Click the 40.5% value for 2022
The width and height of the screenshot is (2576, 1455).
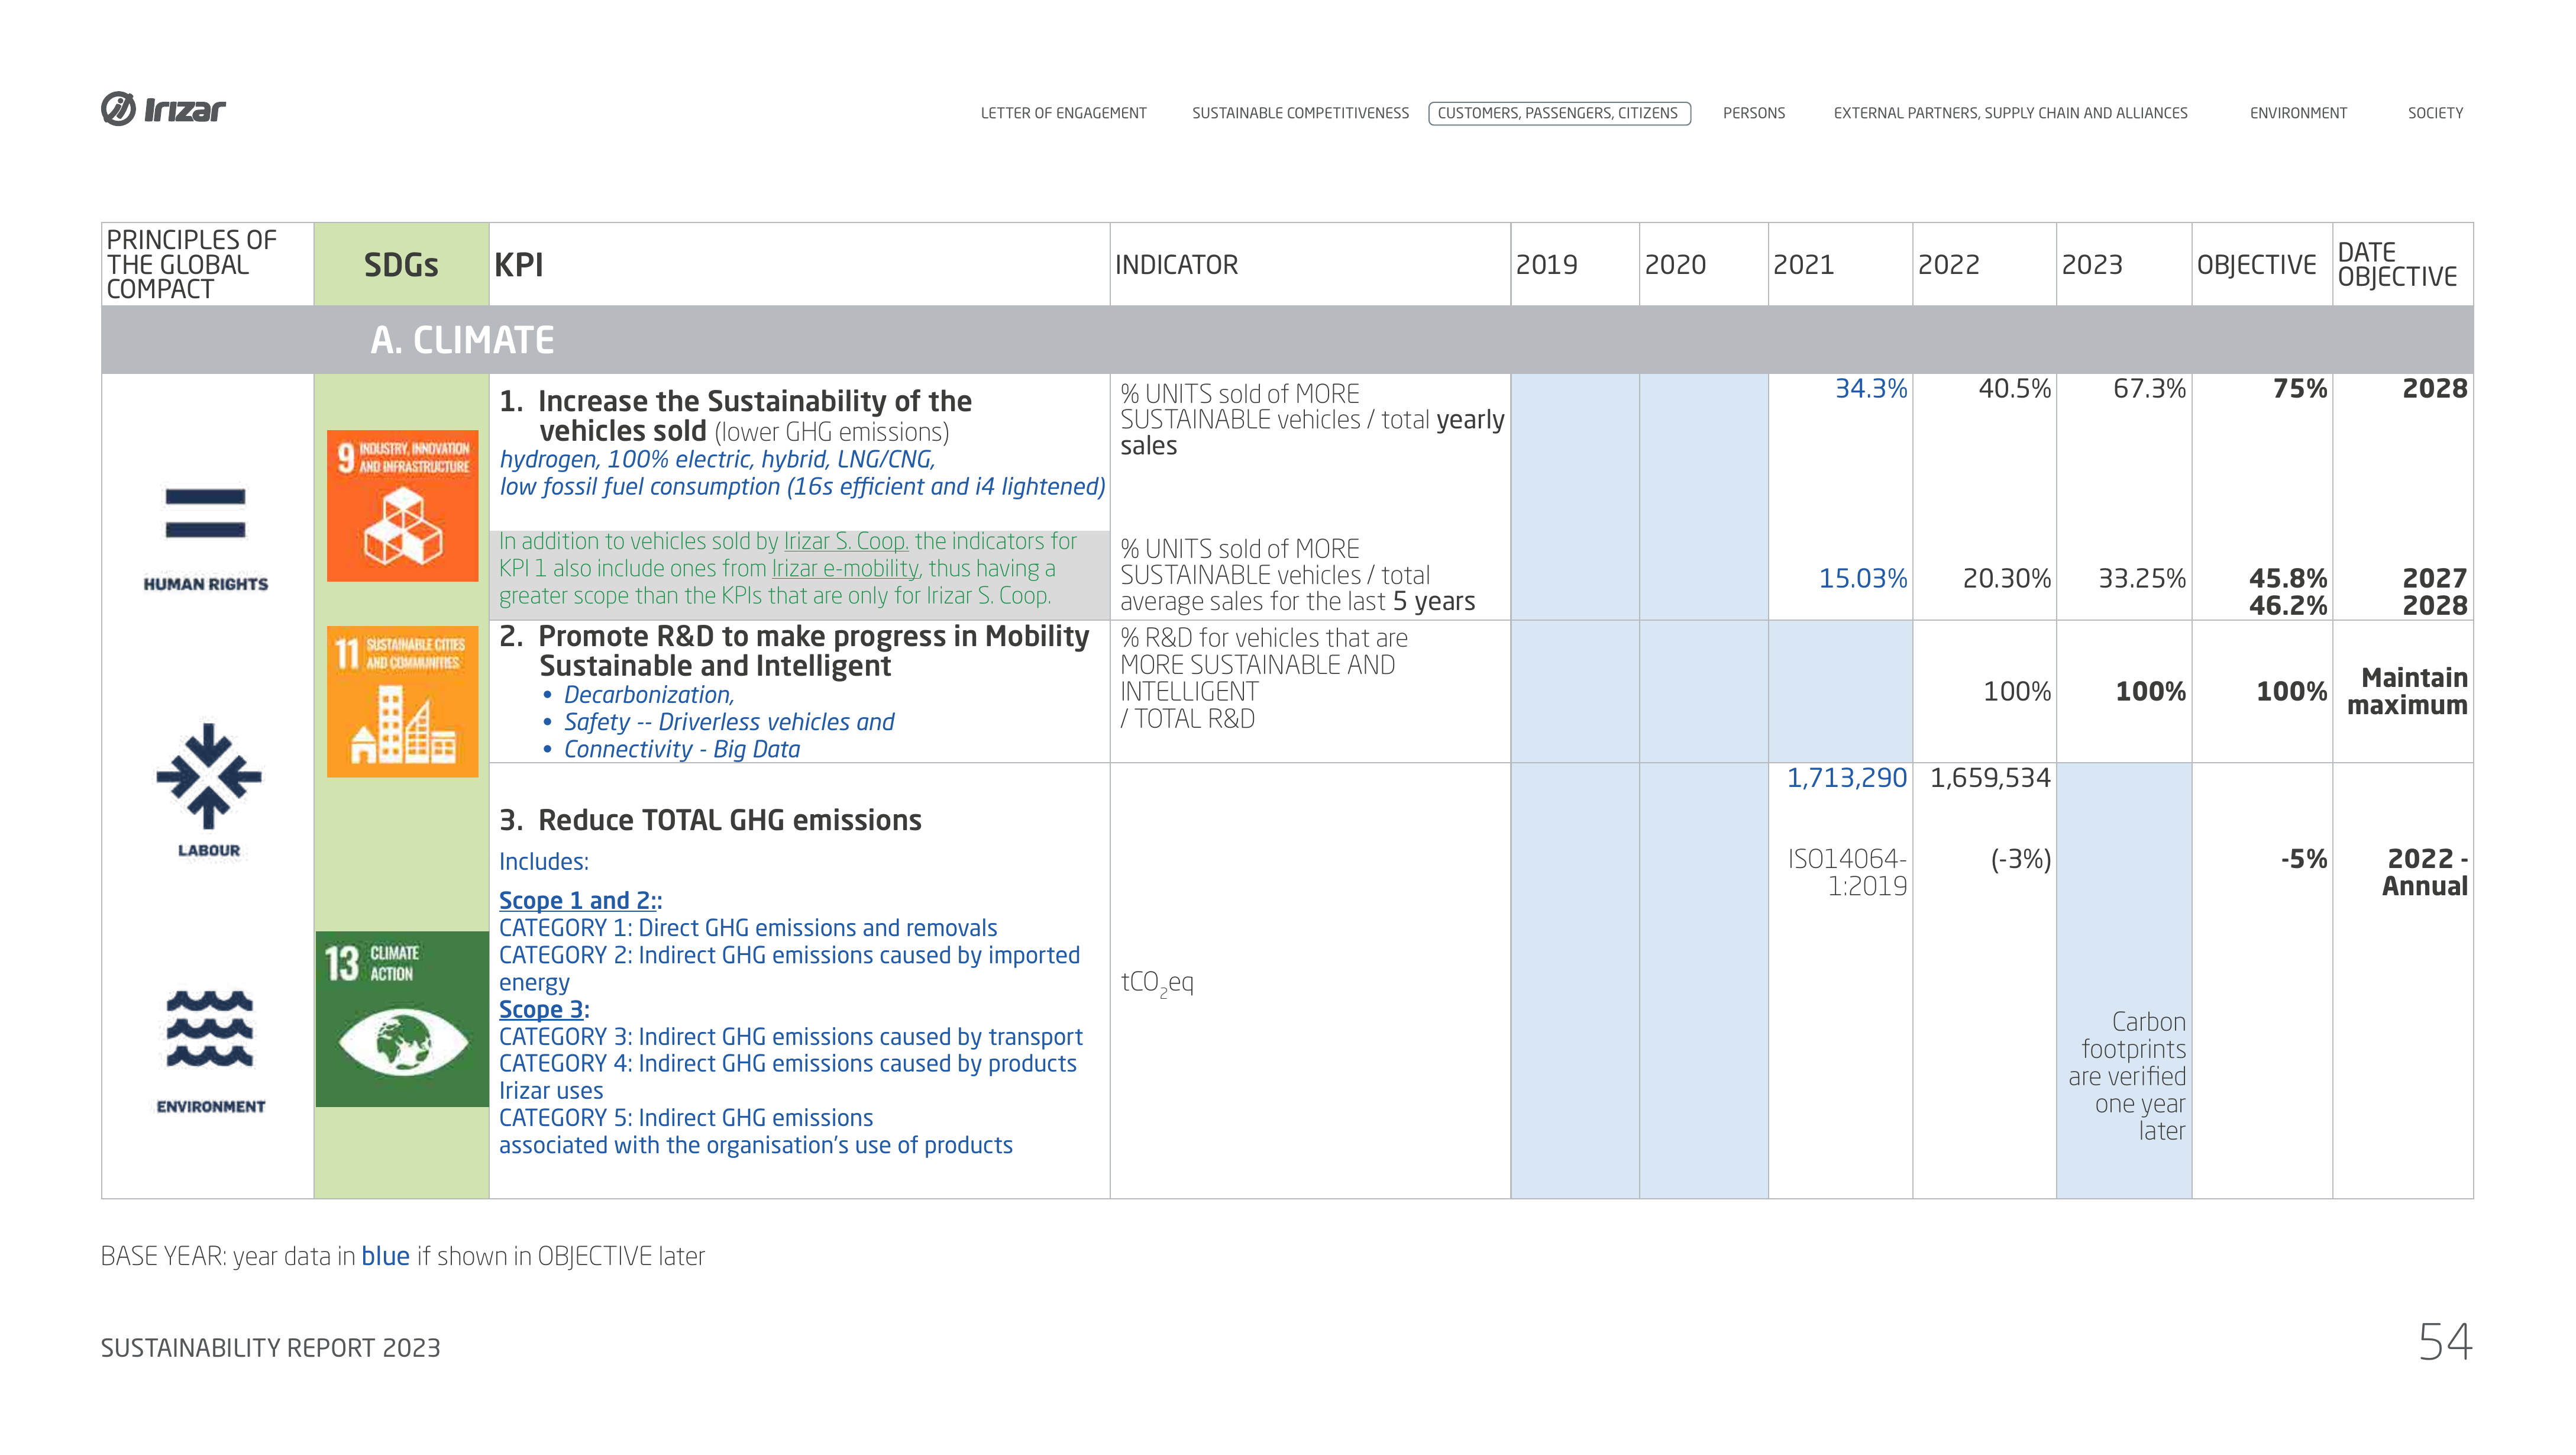(x=2014, y=388)
